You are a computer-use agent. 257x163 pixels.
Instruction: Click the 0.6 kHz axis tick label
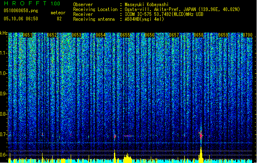tap(3, 155)
